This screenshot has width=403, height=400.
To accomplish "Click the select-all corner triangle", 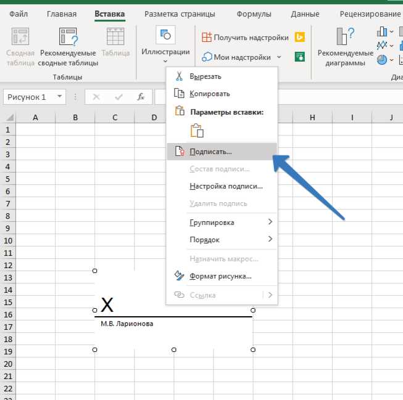I will click(x=9, y=117).
